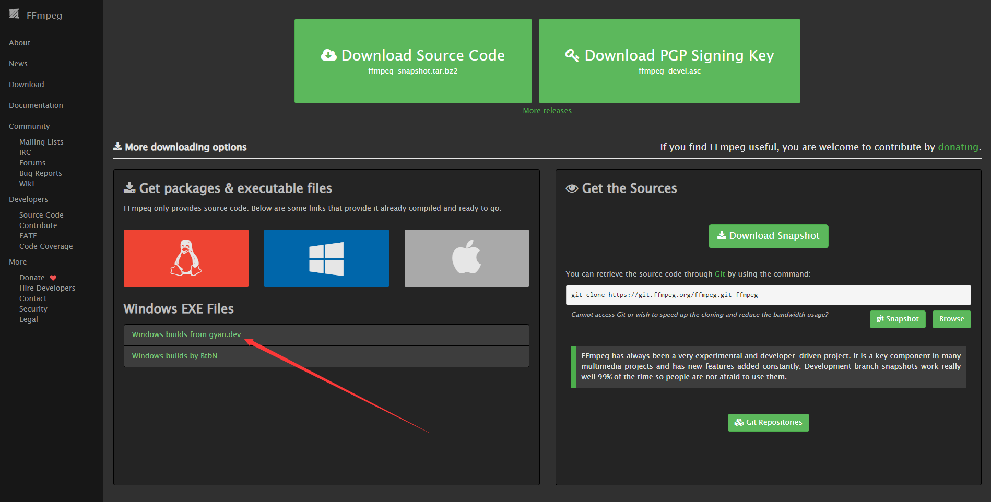This screenshot has width=991, height=502.
Task: Follow the Git hyperlink in sources text
Action: [x=719, y=274]
